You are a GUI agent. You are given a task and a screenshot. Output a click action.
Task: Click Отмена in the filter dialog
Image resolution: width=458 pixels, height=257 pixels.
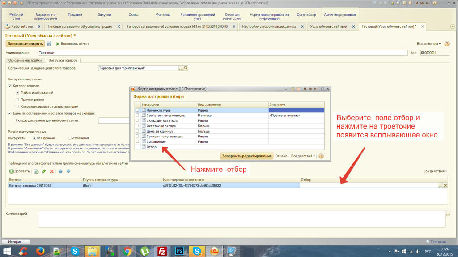pos(281,156)
